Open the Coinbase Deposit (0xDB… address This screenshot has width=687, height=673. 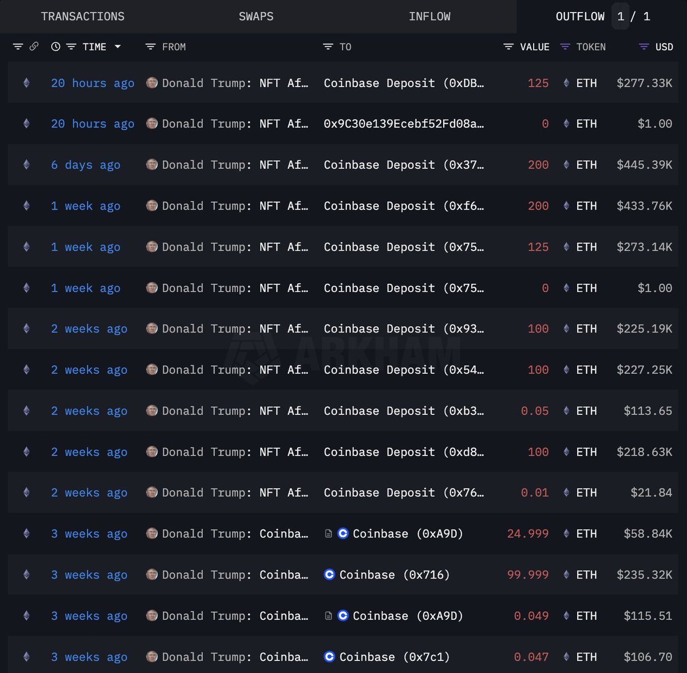point(404,83)
